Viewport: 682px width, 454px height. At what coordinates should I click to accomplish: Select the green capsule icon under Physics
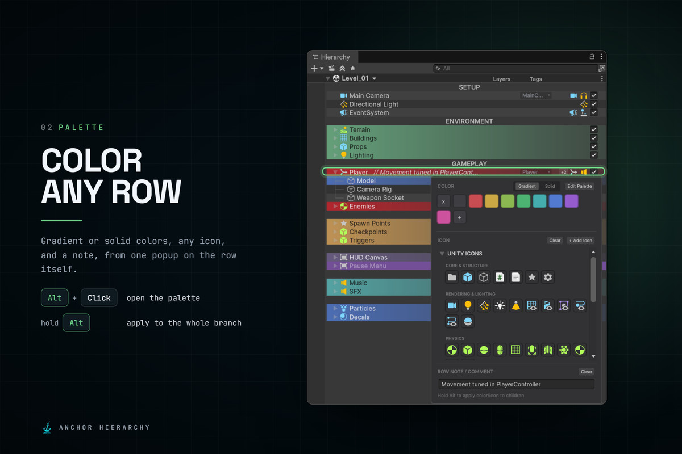500,350
